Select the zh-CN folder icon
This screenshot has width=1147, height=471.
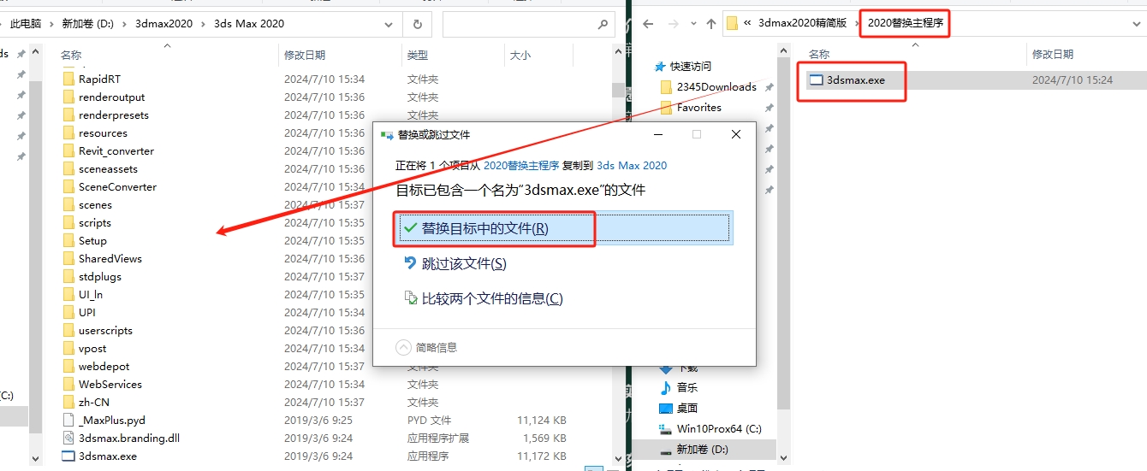click(x=69, y=402)
